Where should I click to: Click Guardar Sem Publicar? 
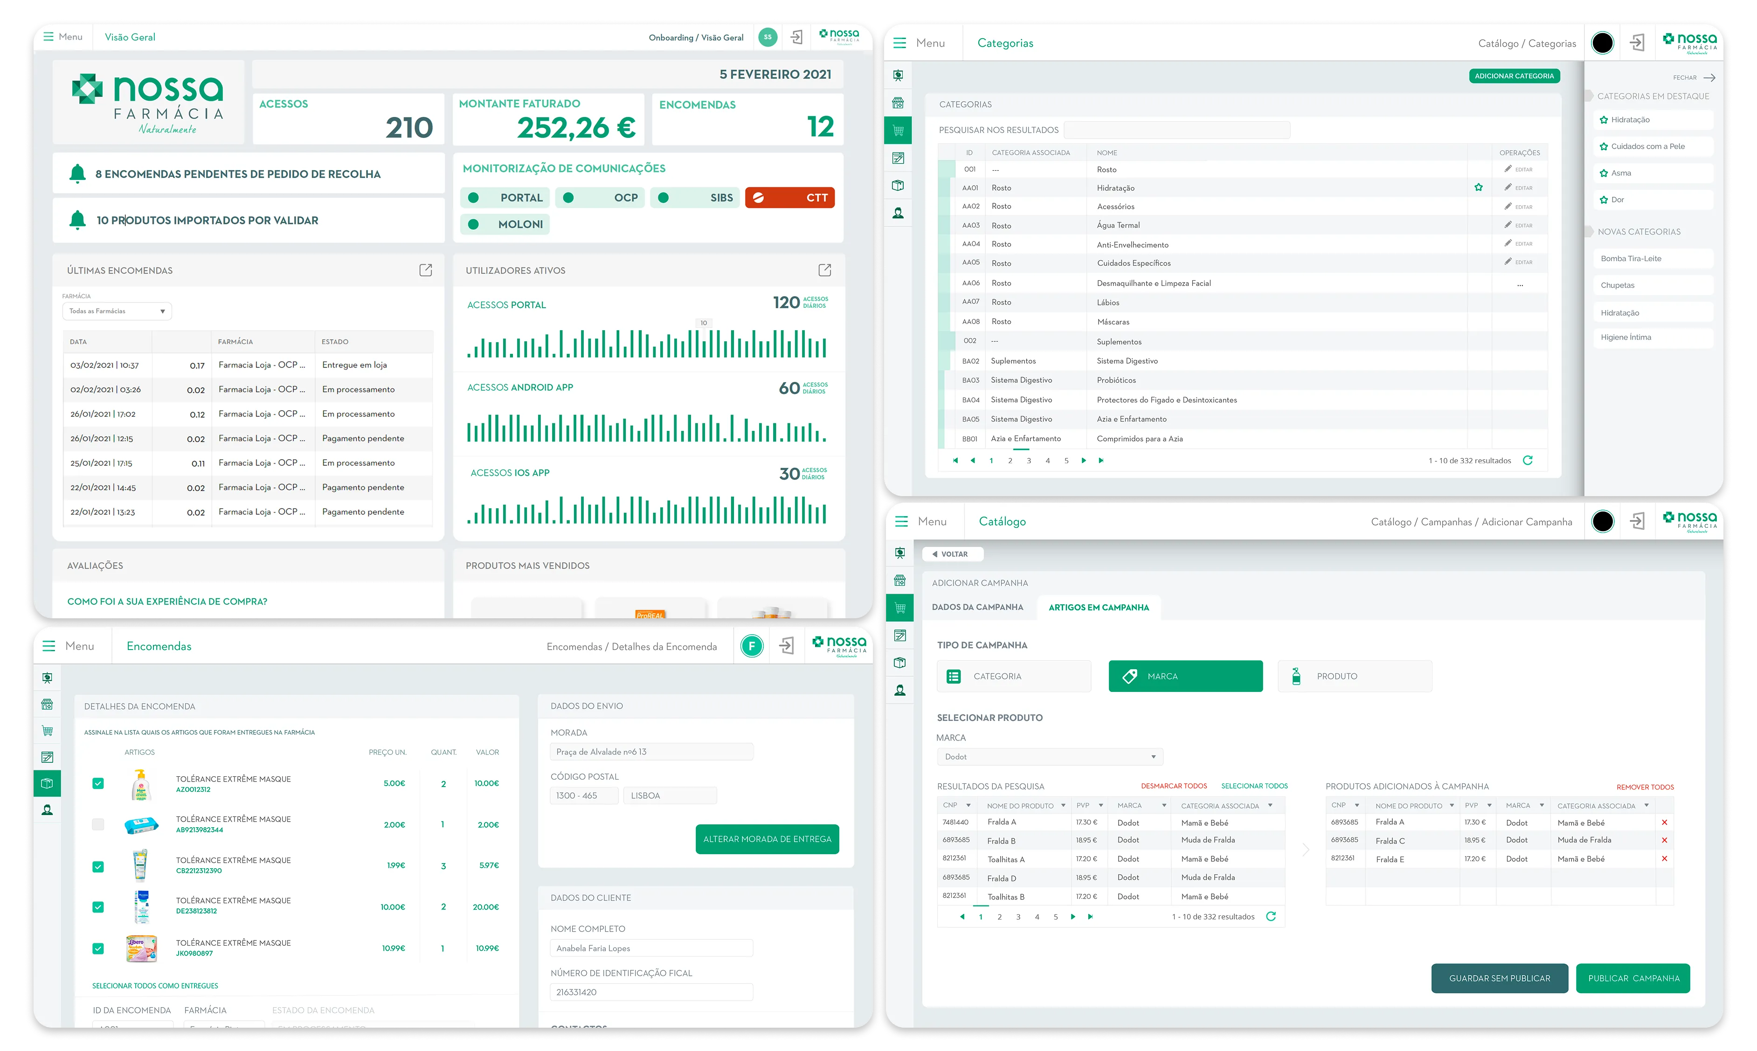pyautogui.click(x=1499, y=978)
